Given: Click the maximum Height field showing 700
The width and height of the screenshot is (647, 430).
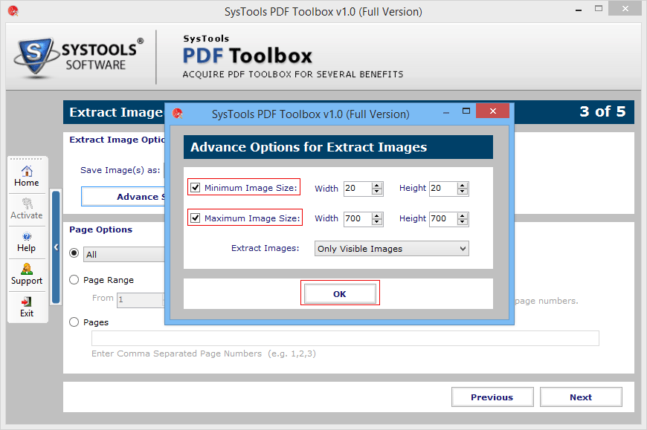Looking at the screenshot, I should click(443, 218).
